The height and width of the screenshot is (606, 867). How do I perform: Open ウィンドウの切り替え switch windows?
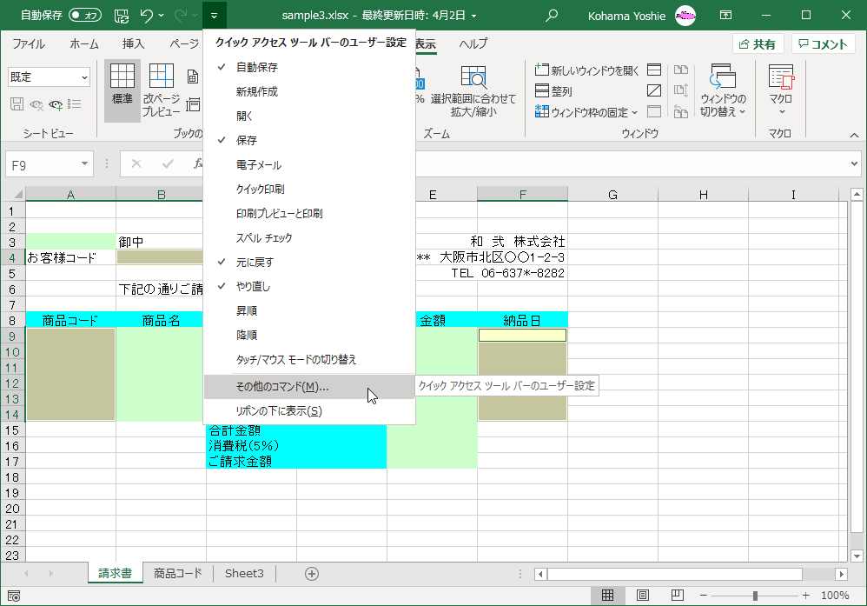(724, 90)
